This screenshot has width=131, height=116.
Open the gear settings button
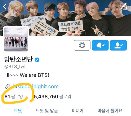[82, 45]
